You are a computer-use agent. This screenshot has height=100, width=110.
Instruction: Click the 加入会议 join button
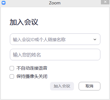point(62,86)
